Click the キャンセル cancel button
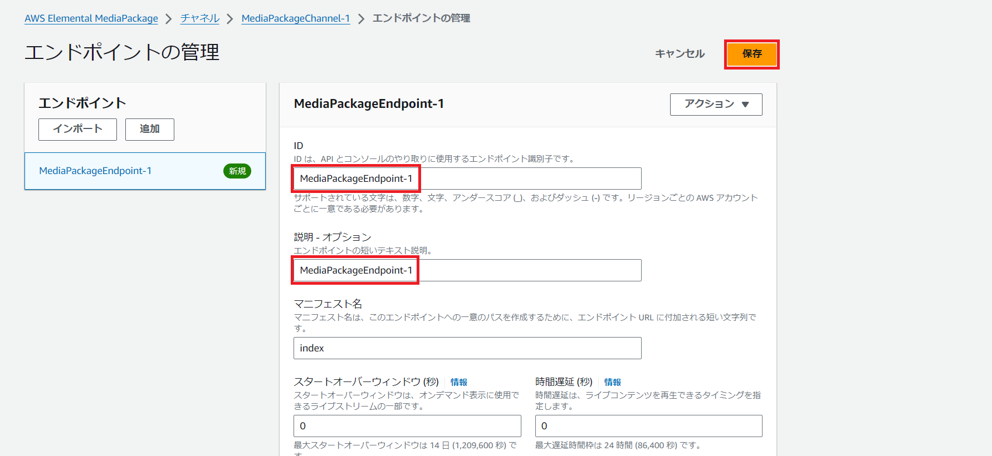Viewport: 992px width, 456px height. tap(680, 54)
